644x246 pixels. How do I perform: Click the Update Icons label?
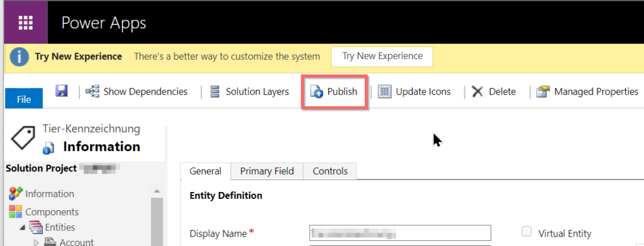pyautogui.click(x=423, y=92)
